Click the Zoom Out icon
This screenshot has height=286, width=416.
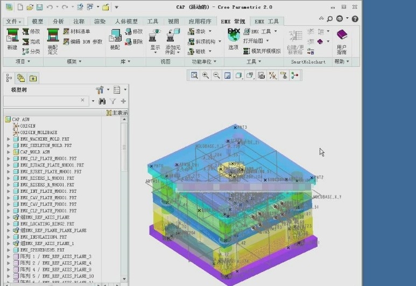(x=216, y=75)
